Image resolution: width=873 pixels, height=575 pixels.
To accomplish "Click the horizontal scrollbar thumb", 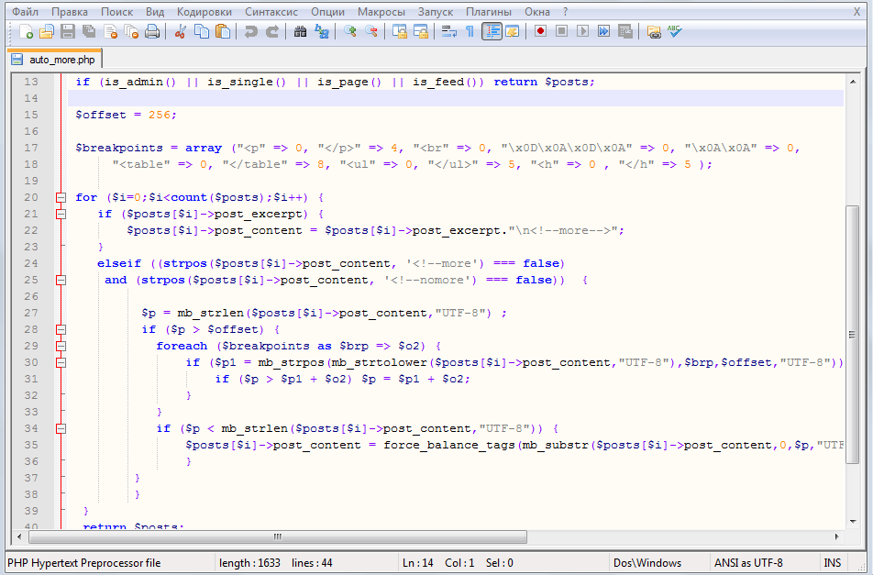I will [x=278, y=536].
